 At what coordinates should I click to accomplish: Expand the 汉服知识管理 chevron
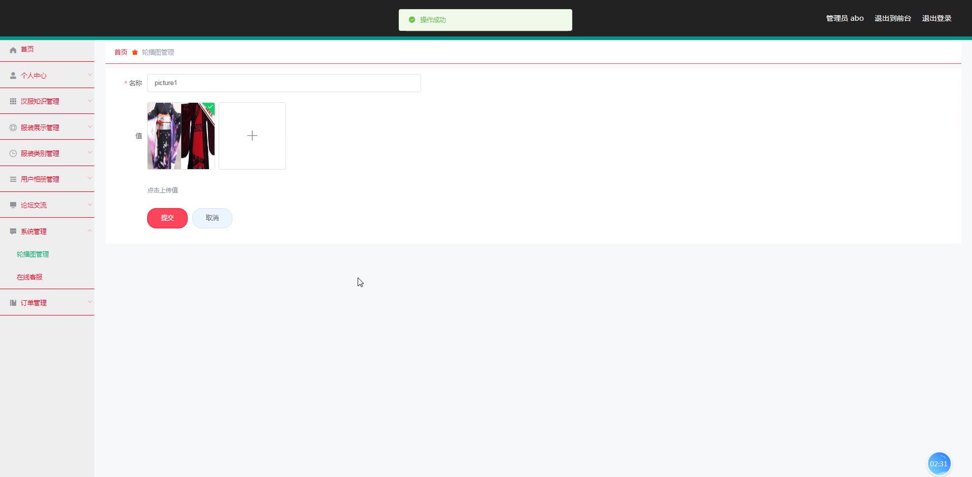(90, 100)
